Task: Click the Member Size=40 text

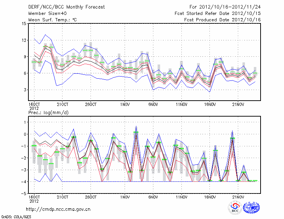Action: point(45,13)
